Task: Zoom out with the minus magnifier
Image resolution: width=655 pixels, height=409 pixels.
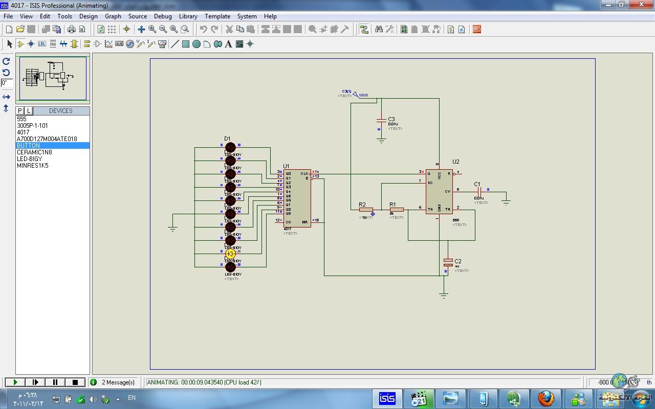Action: pyautogui.click(x=163, y=30)
